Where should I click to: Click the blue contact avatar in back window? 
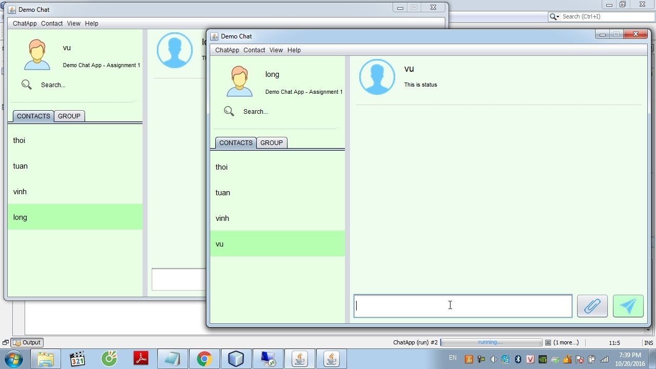coord(175,50)
